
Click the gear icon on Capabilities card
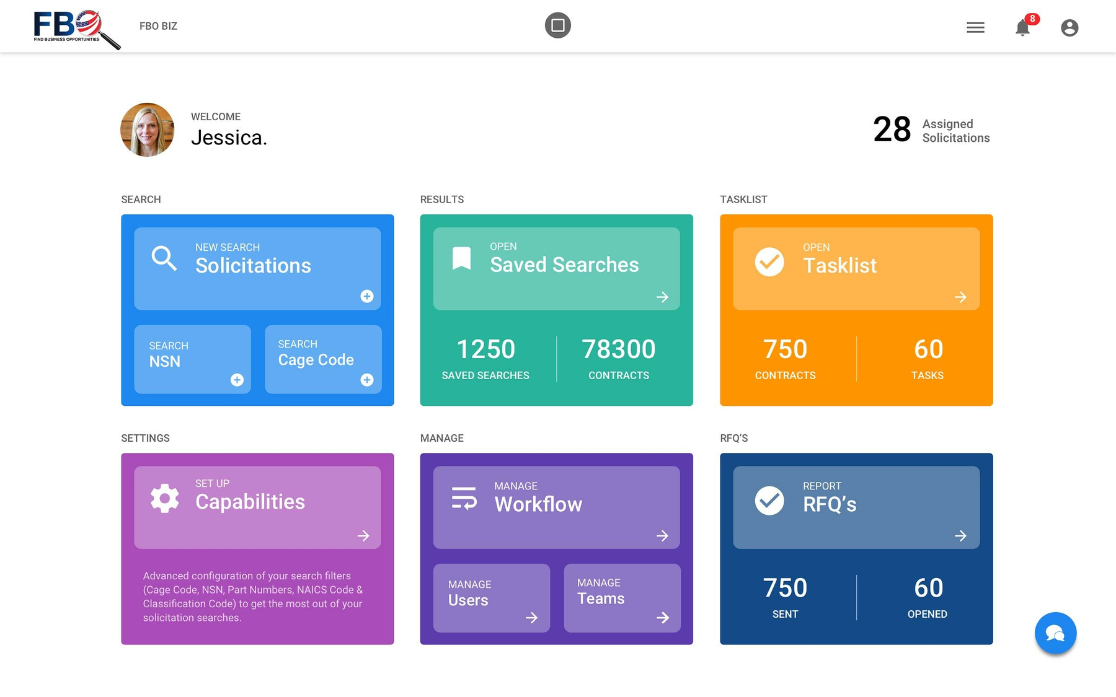[164, 497]
